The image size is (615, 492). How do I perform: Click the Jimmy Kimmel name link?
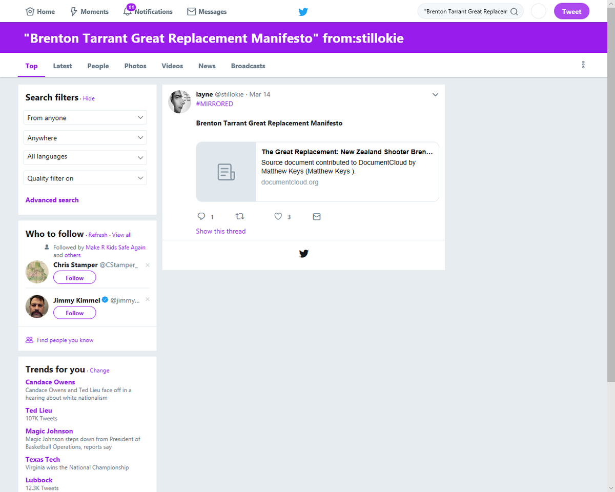click(x=77, y=300)
